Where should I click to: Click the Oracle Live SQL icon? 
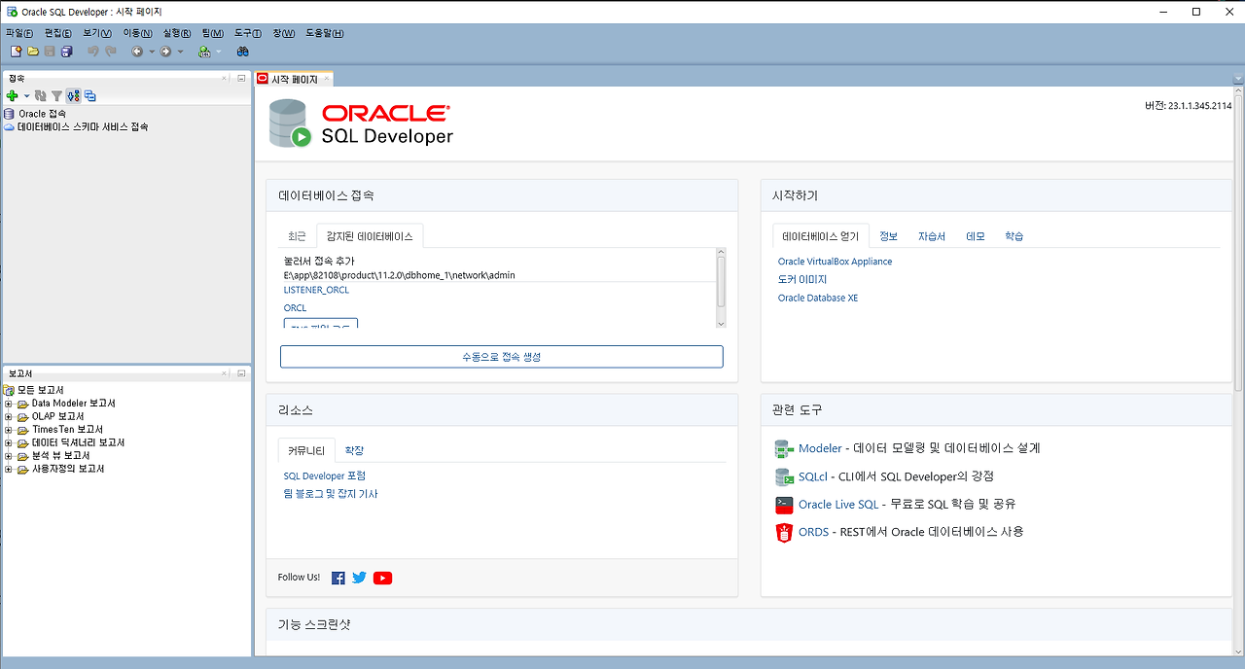[x=784, y=505]
